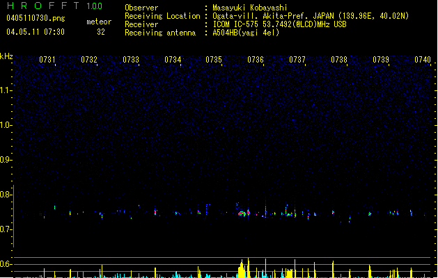This screenshot has width=438, height=278.
Task: Click the Receiving antenna label
Action: 160,33
